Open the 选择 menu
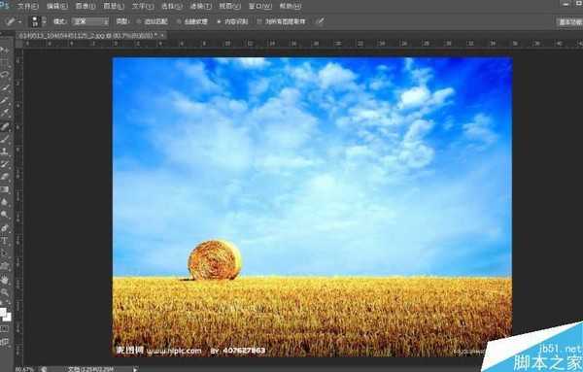The height and width of the screenshot is (372, 583). pos(171,7)
